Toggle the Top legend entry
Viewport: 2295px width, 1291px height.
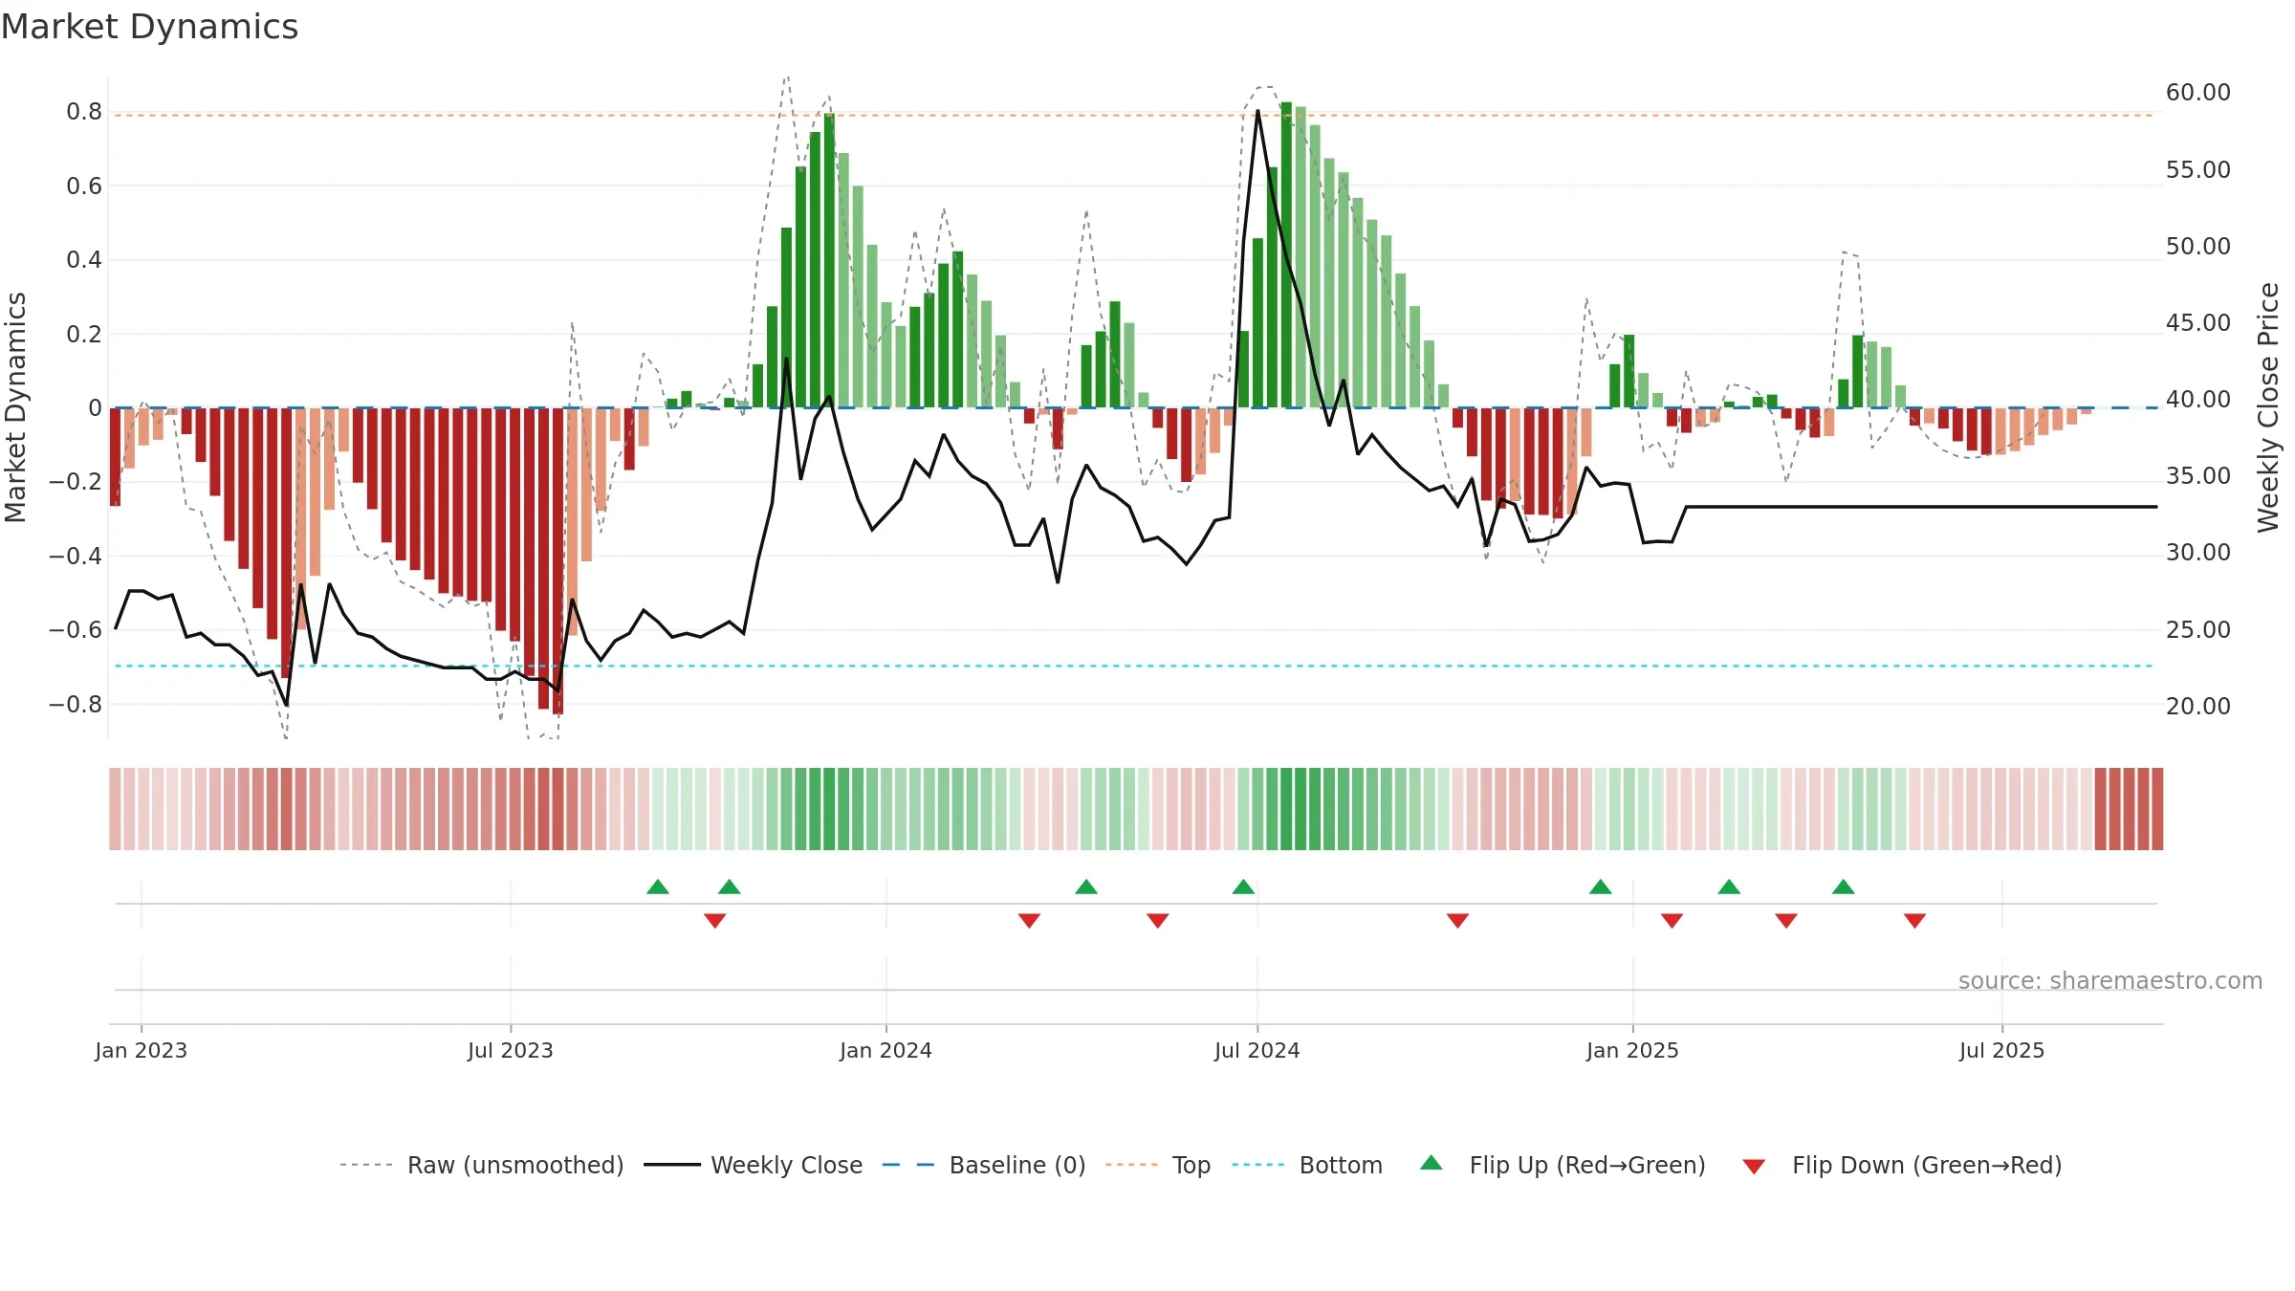(1158, 1165)
